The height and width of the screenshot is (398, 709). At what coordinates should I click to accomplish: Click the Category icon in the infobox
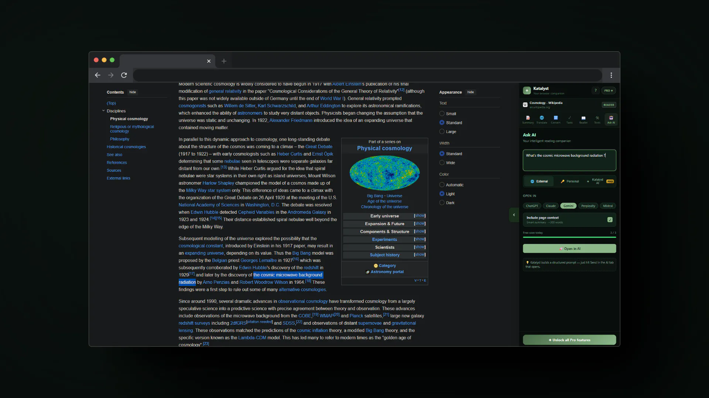(376, 266)
